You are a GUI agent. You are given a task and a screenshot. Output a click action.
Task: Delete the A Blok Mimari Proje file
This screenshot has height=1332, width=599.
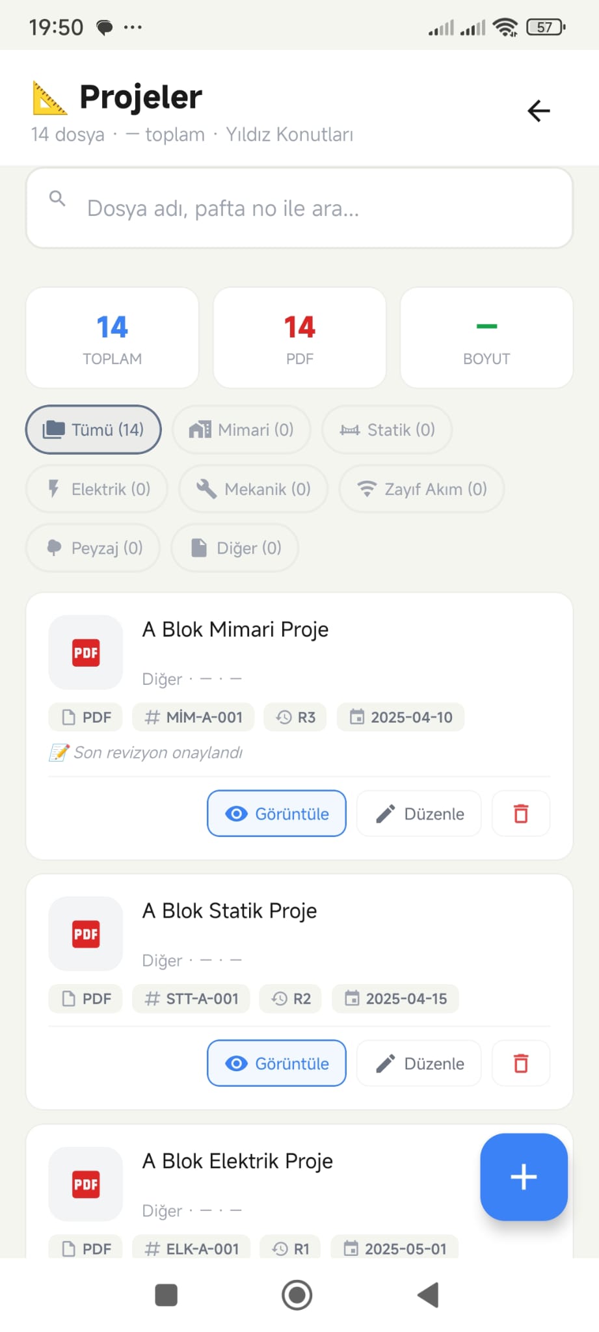(521, 814)
